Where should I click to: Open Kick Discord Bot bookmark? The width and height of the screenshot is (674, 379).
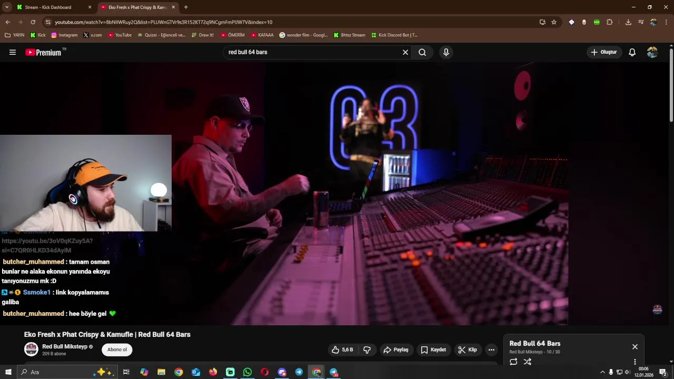[x=395, y=35]
